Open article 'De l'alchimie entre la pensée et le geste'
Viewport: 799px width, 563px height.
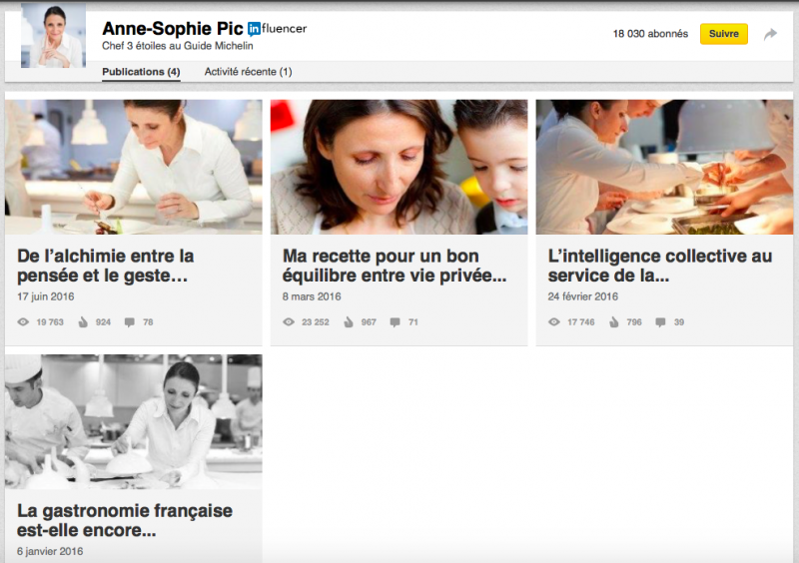pyautogui.click(x=106, y=266)
